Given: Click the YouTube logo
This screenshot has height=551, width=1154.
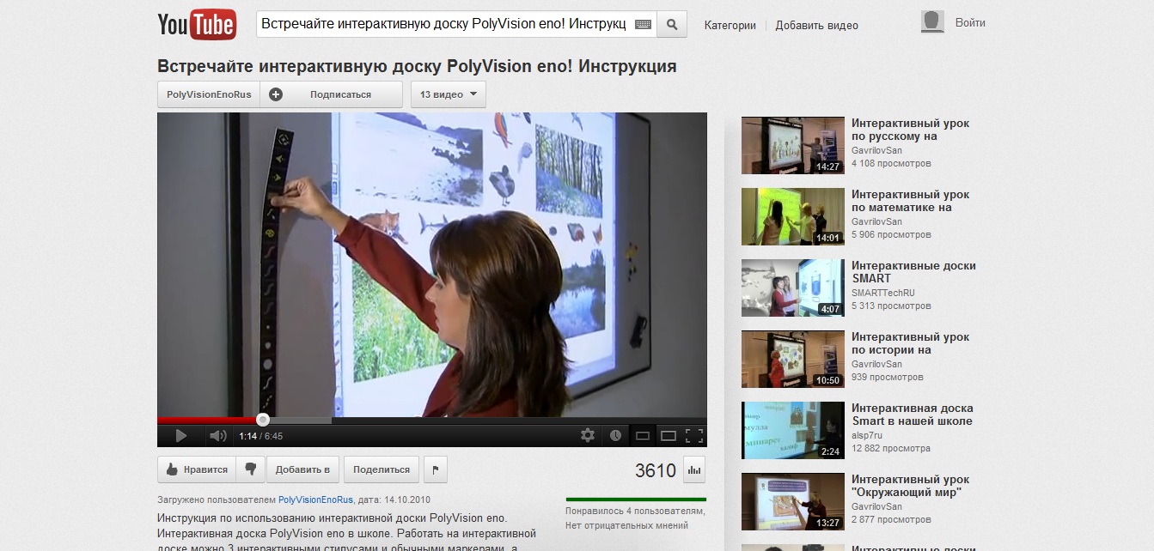Looking at the screenshot, I should click(197, 24).
